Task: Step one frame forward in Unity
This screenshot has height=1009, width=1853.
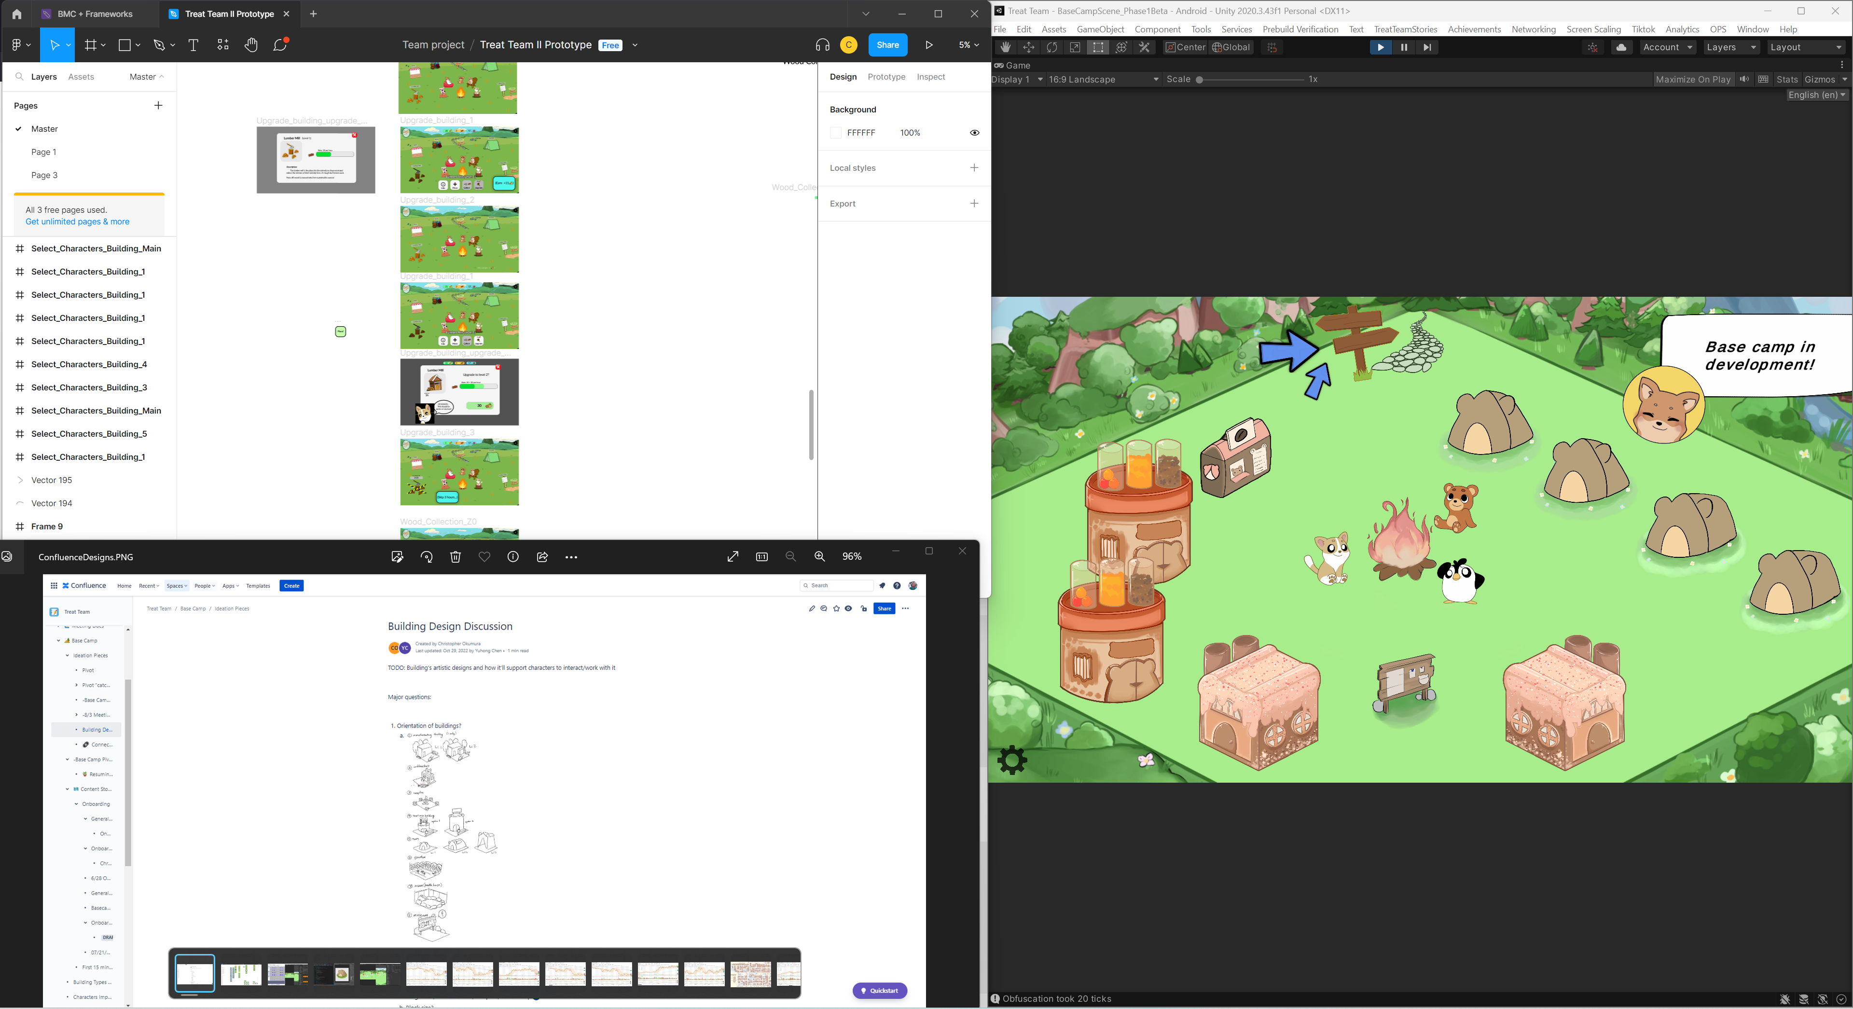Action: pos(1427,47)
